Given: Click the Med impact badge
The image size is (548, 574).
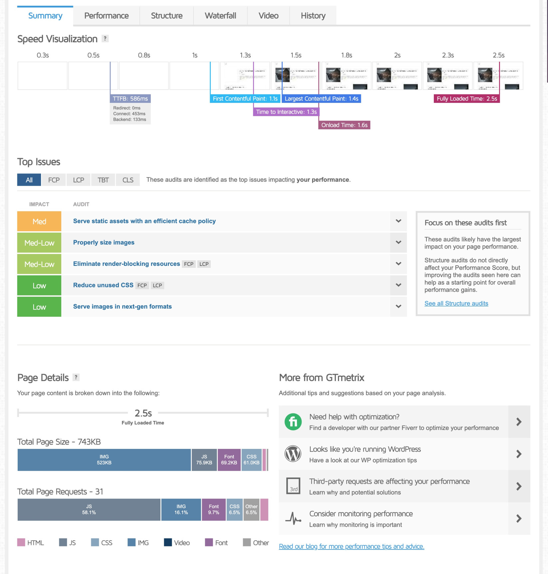Looking at the screenshot, I should 39,221.
